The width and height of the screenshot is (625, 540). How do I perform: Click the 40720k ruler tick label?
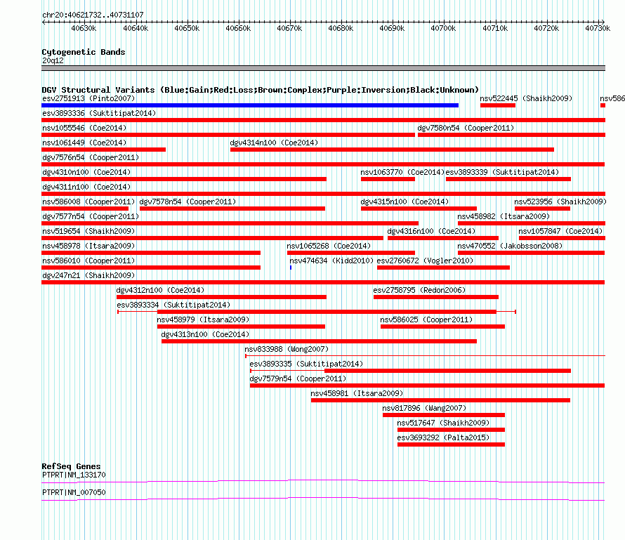point(546,28)
